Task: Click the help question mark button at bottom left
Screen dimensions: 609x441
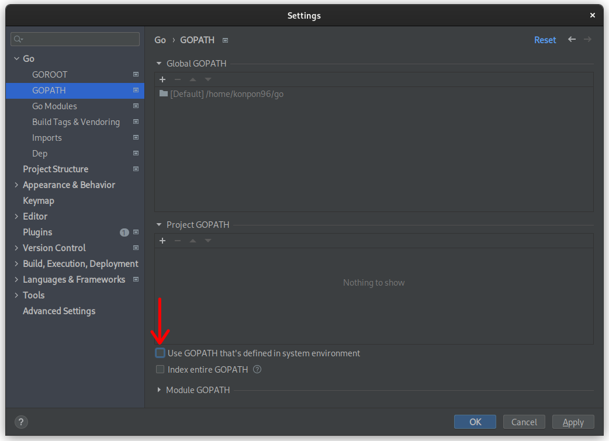Action: point(20,422)
